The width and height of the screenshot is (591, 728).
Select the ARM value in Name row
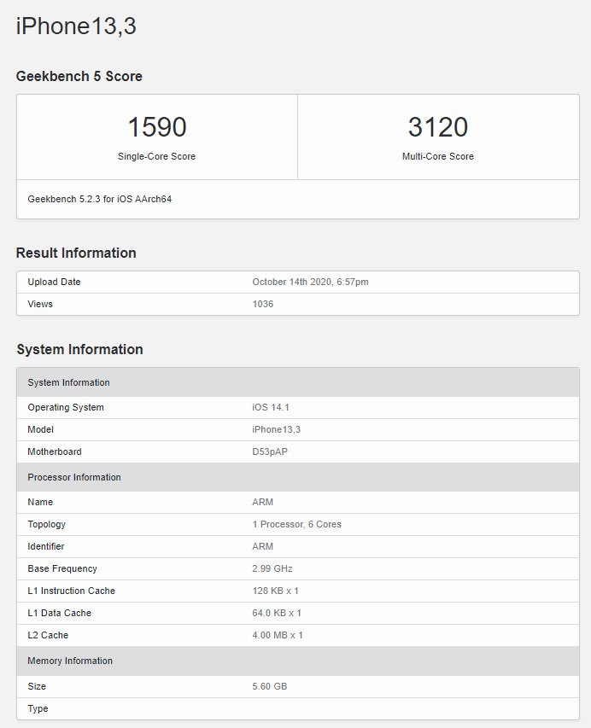(x=262, y=502)
